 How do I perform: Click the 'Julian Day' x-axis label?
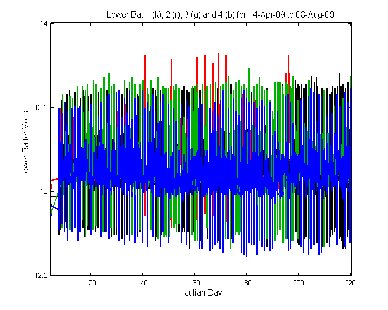[x=203, y=293]
